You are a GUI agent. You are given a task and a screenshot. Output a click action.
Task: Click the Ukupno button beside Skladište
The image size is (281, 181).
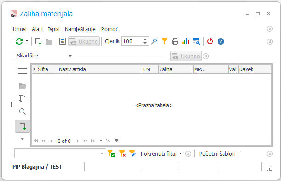[186, 56]
